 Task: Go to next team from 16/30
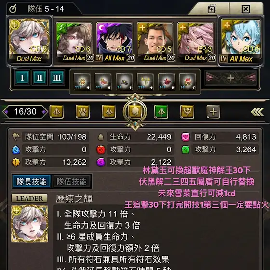pyautogui.click(x=44, y=112)
